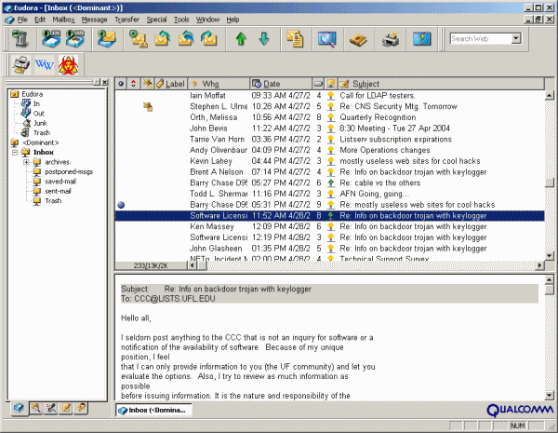
Task: Click the red biohazard toolbar icon
Action: 68,65
